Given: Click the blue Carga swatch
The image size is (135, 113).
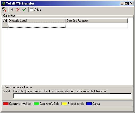Looking at the screenshot, I should [x=89, y=104].
